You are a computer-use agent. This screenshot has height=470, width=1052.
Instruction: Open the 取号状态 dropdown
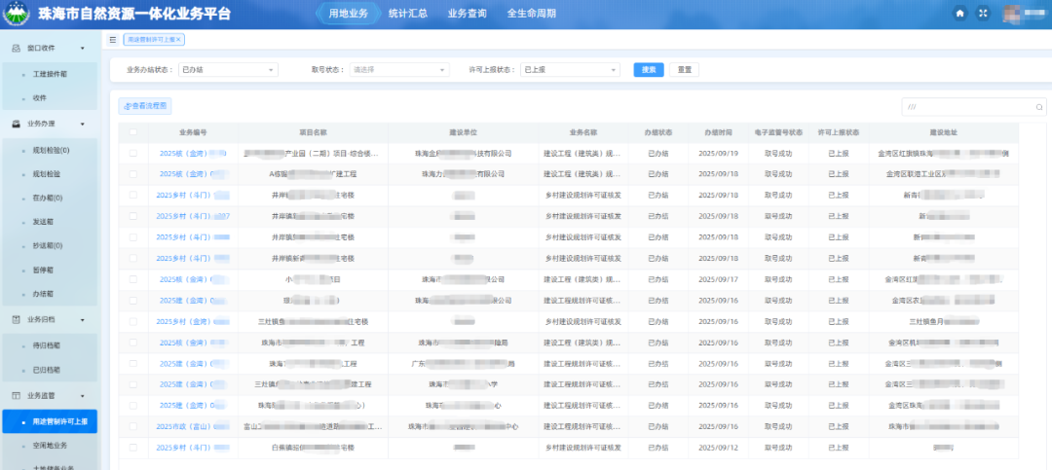[x=399, y=70]
